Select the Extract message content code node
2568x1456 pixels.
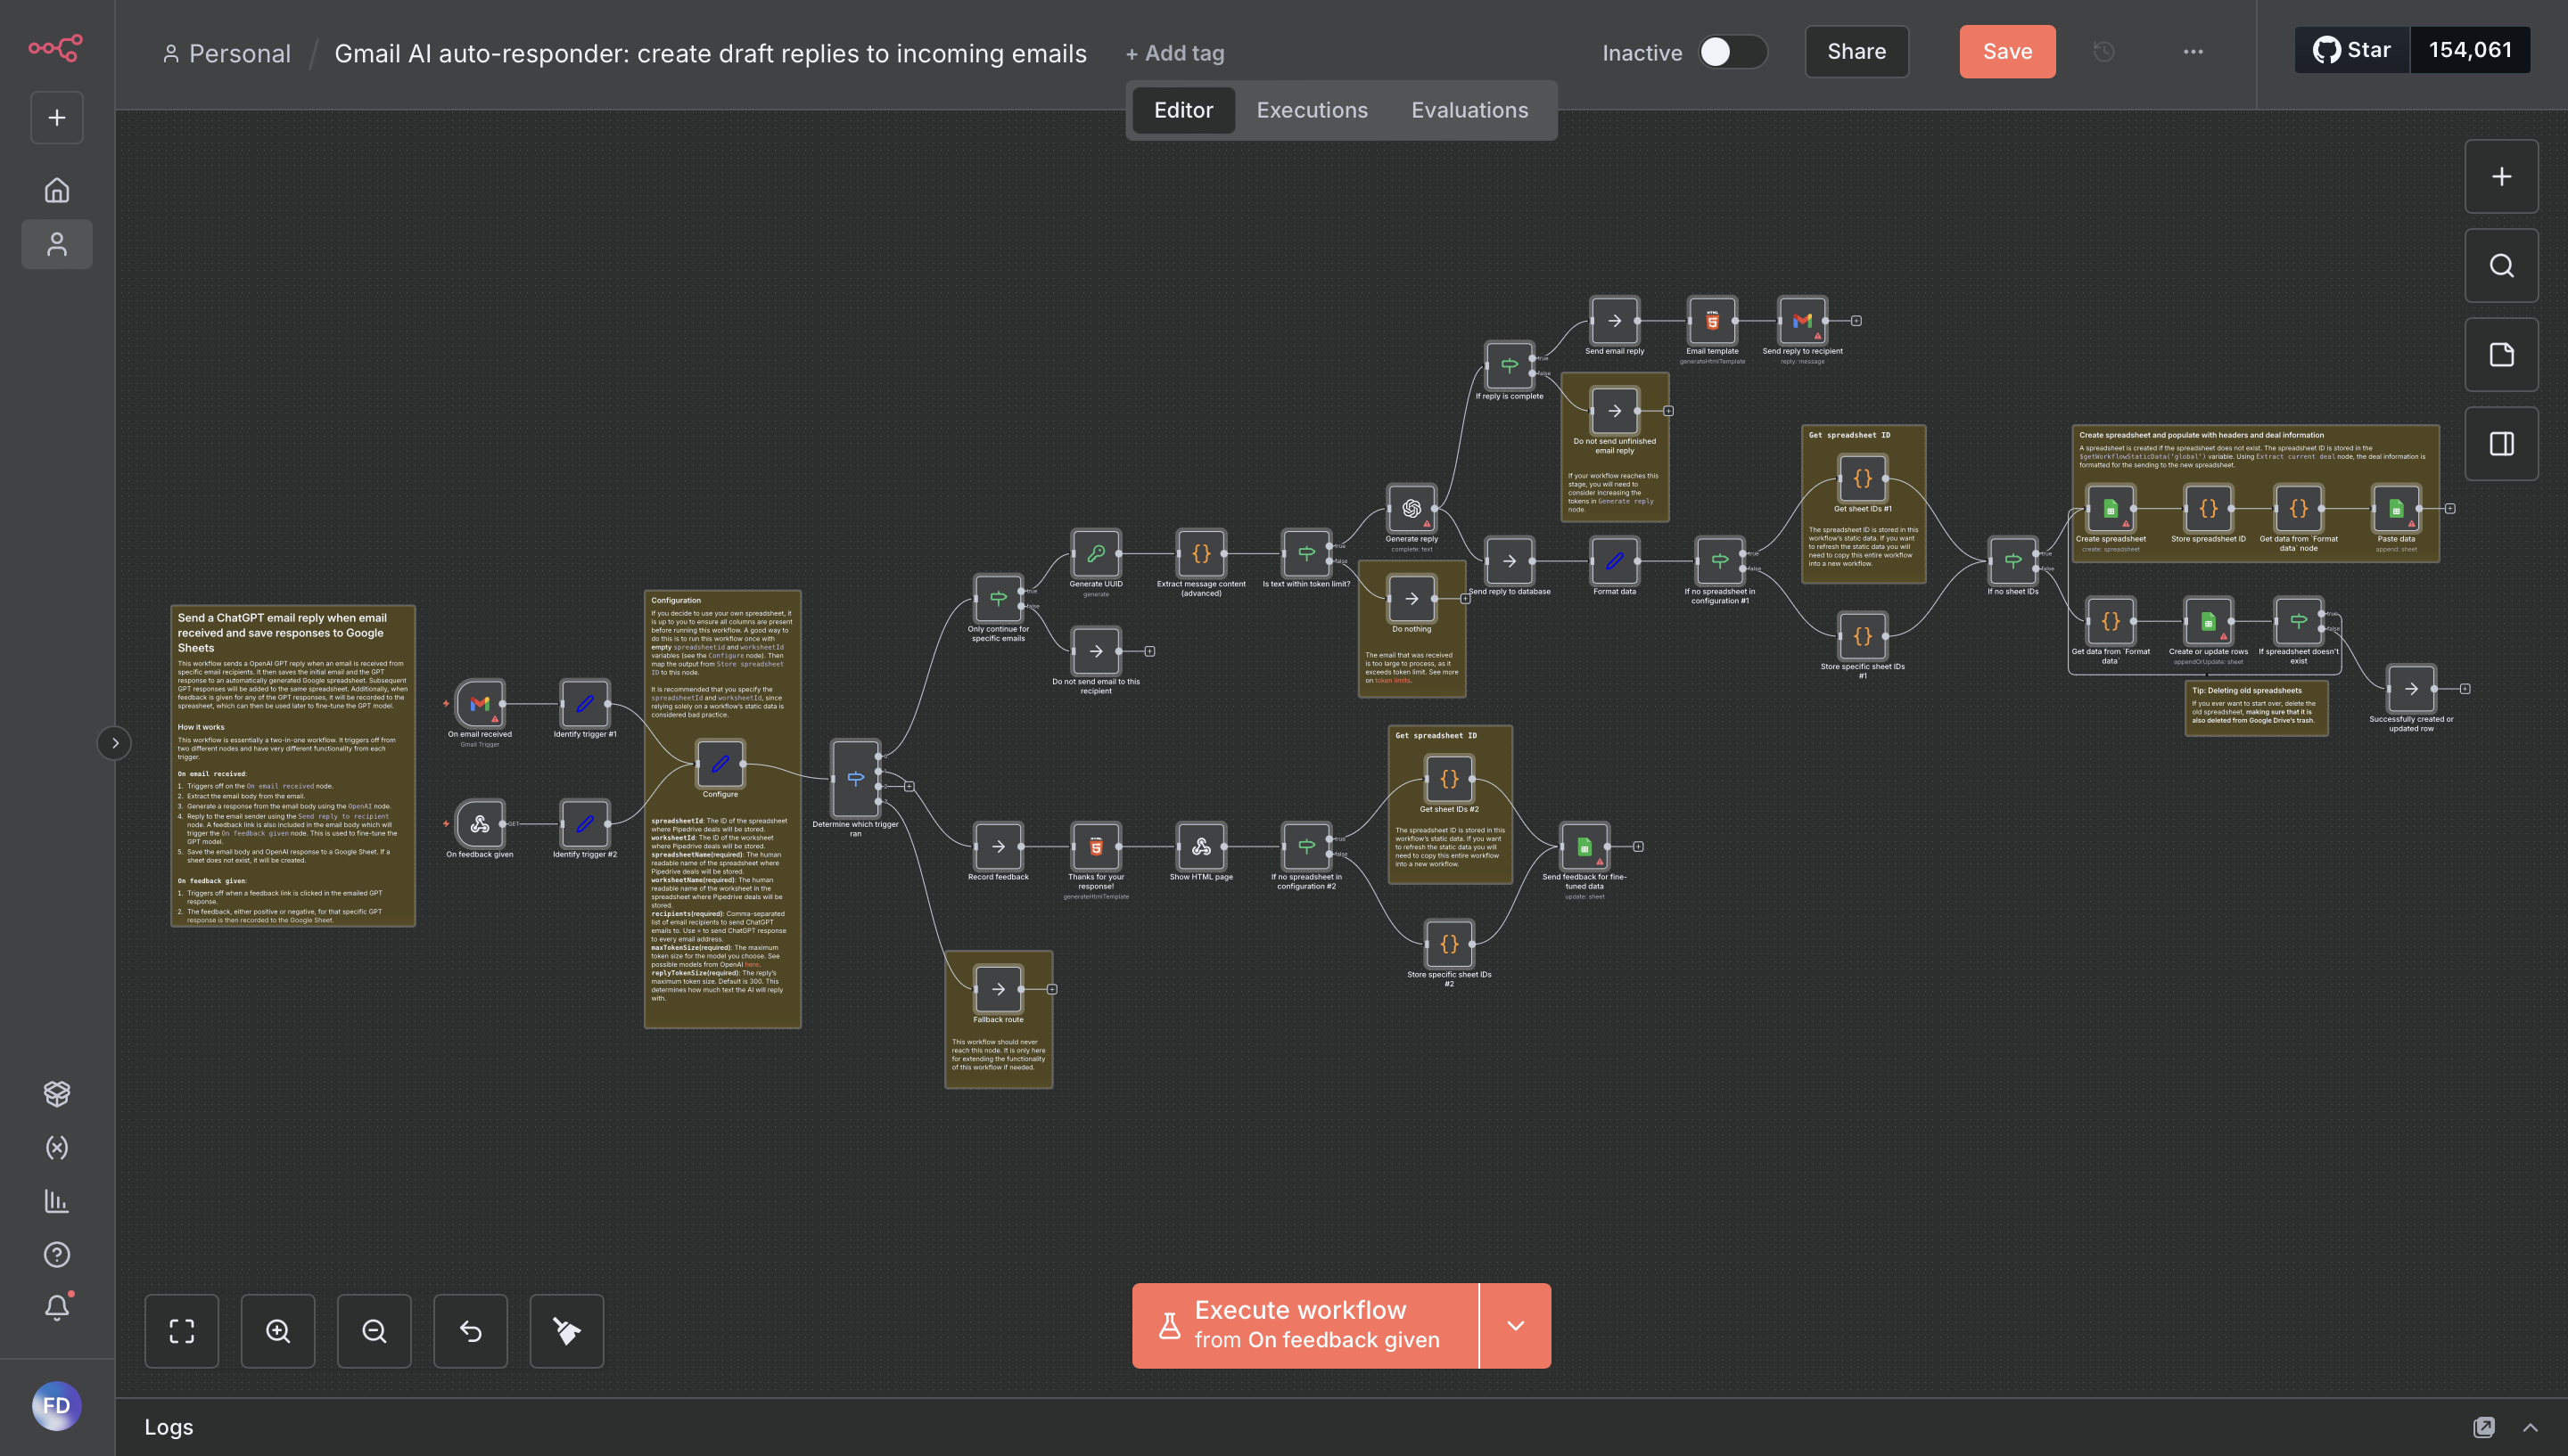1200,554
